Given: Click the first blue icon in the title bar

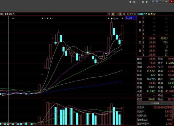Looking at the screenshot, I should 153,2.
